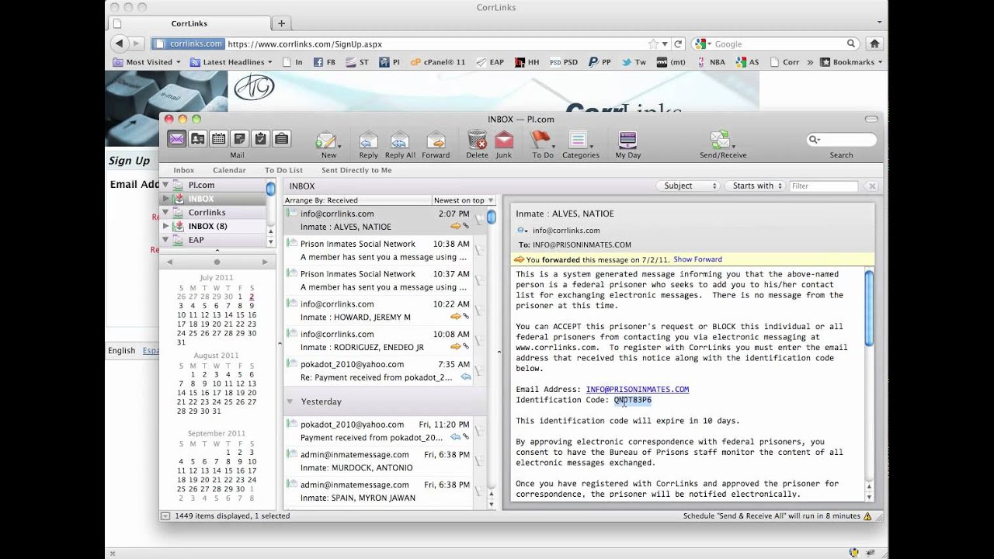Click the Español language link
994x559 pixels.
[x=151, y=351]
